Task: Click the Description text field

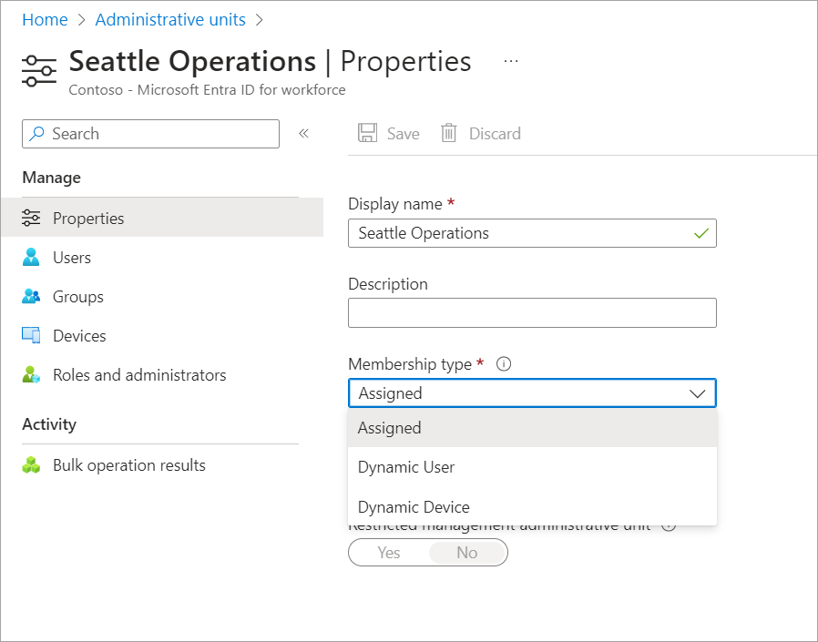Action: click(532, 313)
